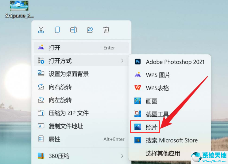Image resolution: width=228 pixels, height=164 pixels.
Task: Click 属性 to view file properties
Action: tap(54, 139)
